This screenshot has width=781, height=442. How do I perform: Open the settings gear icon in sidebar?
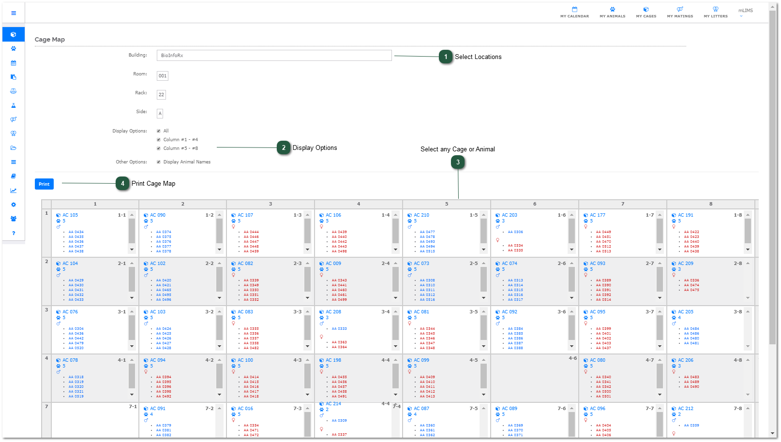pos(14,205)
